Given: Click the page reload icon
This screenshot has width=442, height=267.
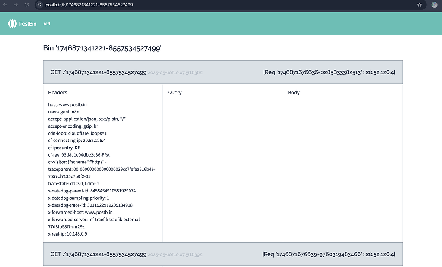Looking at the screenshot, I should [x=27, y=5].
